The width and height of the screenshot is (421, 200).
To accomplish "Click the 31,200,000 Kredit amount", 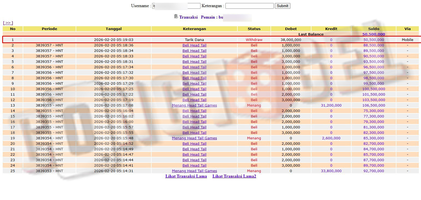I will pos(331,105).
